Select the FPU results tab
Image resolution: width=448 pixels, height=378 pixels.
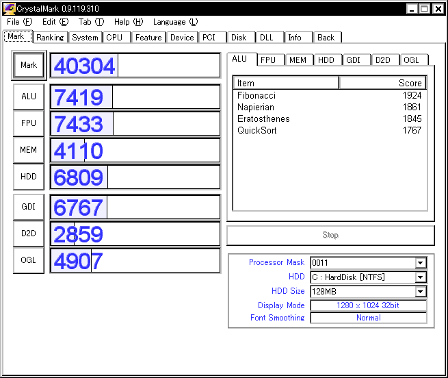(271, 60)
